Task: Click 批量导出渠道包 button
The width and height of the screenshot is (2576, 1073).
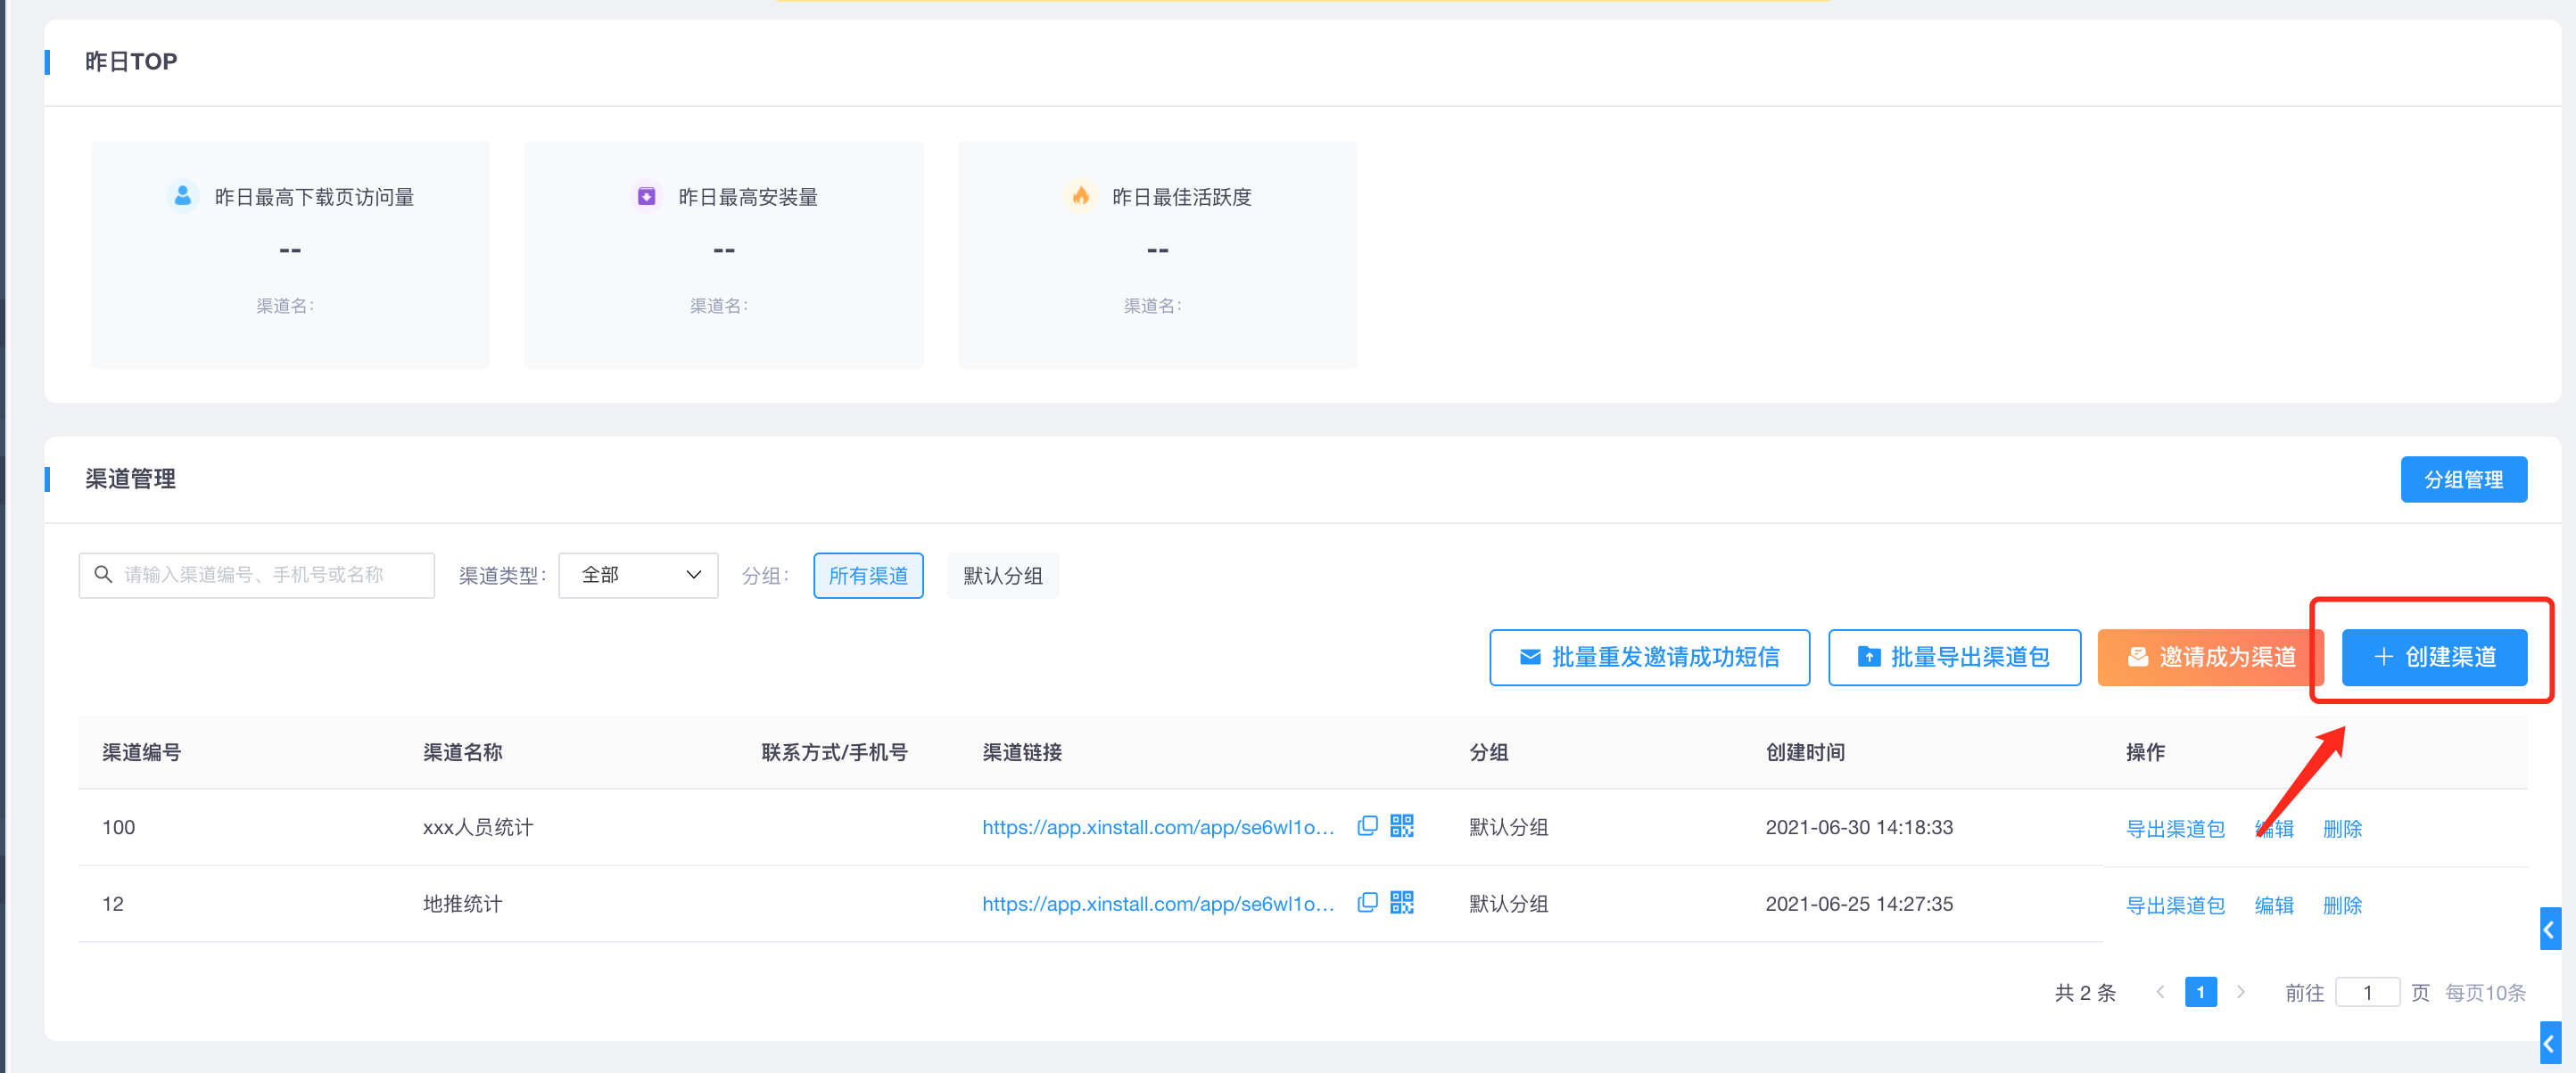Action: [1954, 657]
